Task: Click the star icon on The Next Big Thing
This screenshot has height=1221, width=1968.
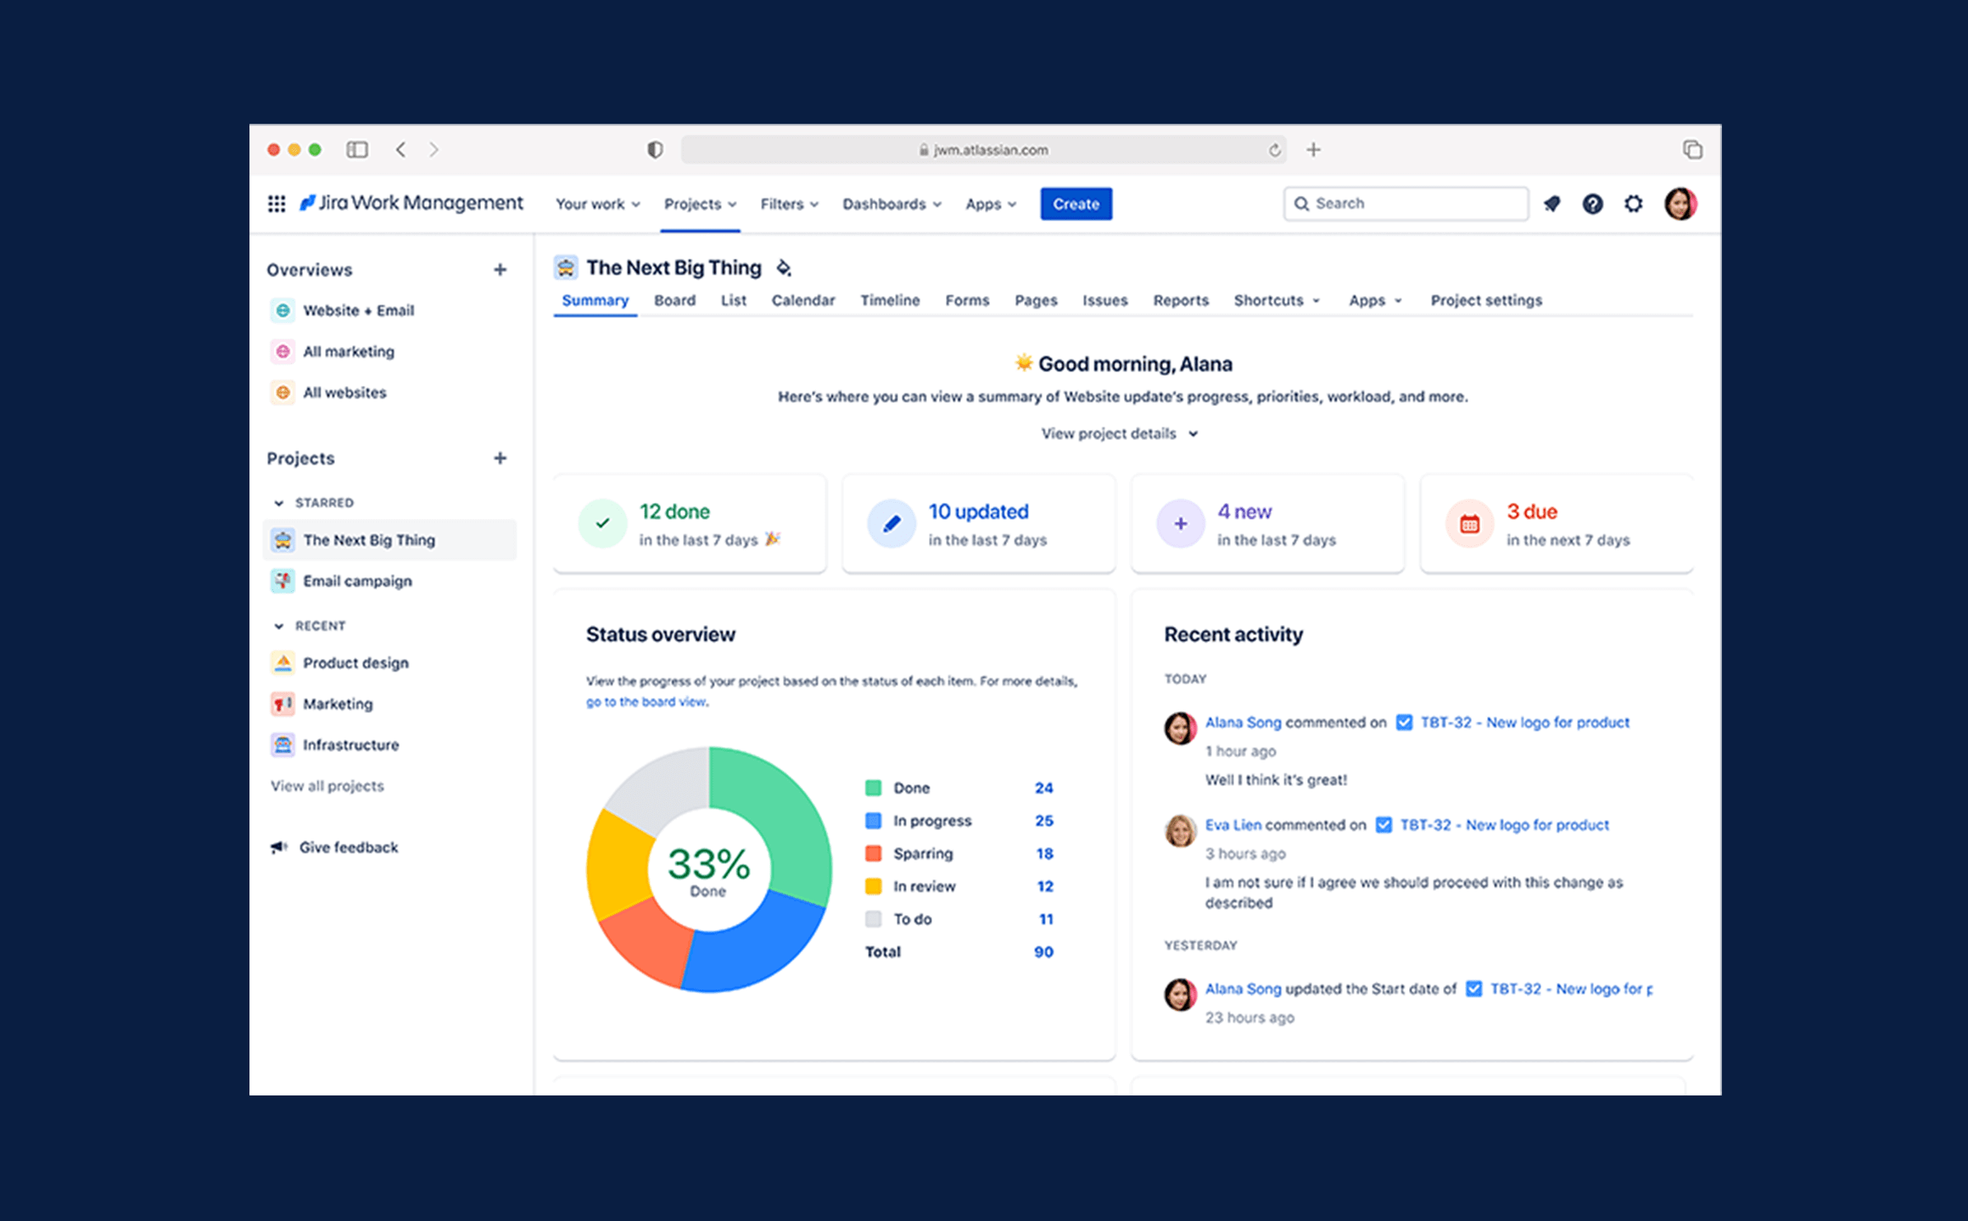Action: pos(784,269)
